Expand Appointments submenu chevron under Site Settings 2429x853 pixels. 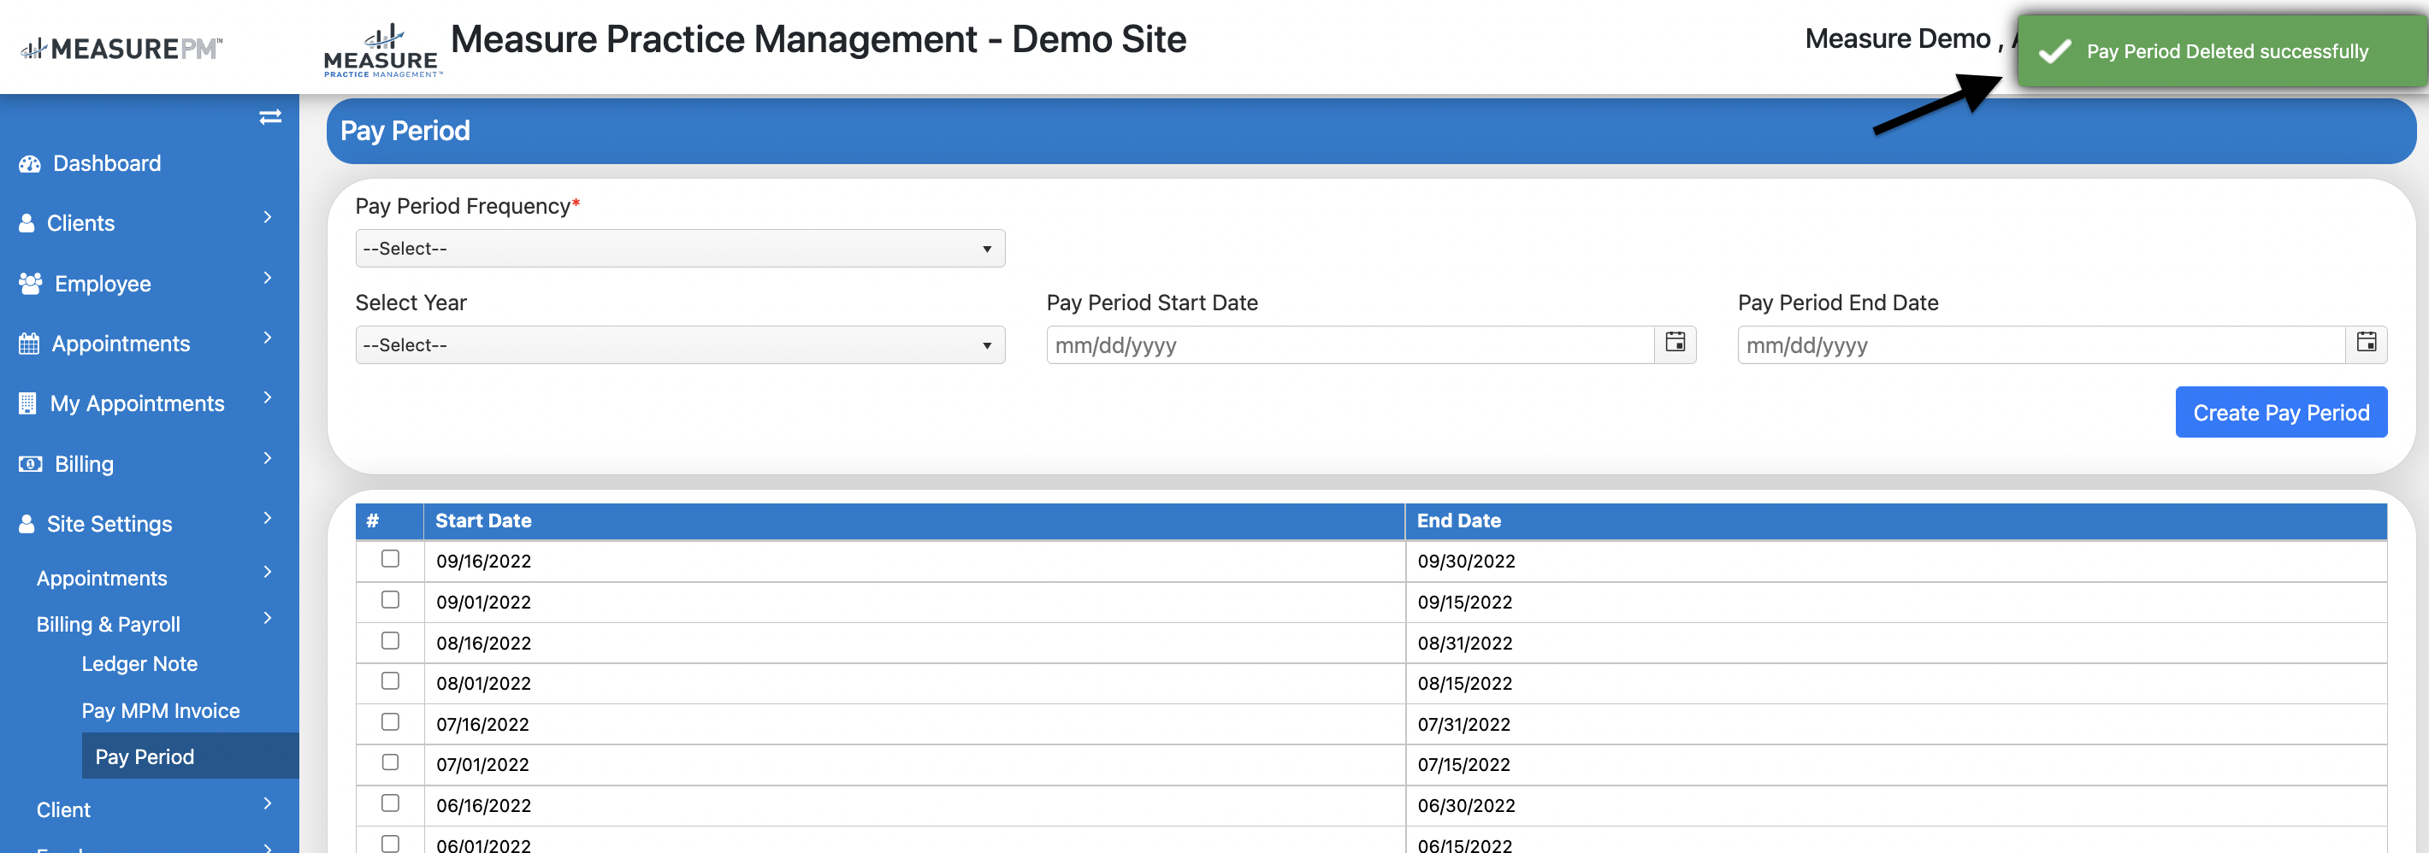268,571
